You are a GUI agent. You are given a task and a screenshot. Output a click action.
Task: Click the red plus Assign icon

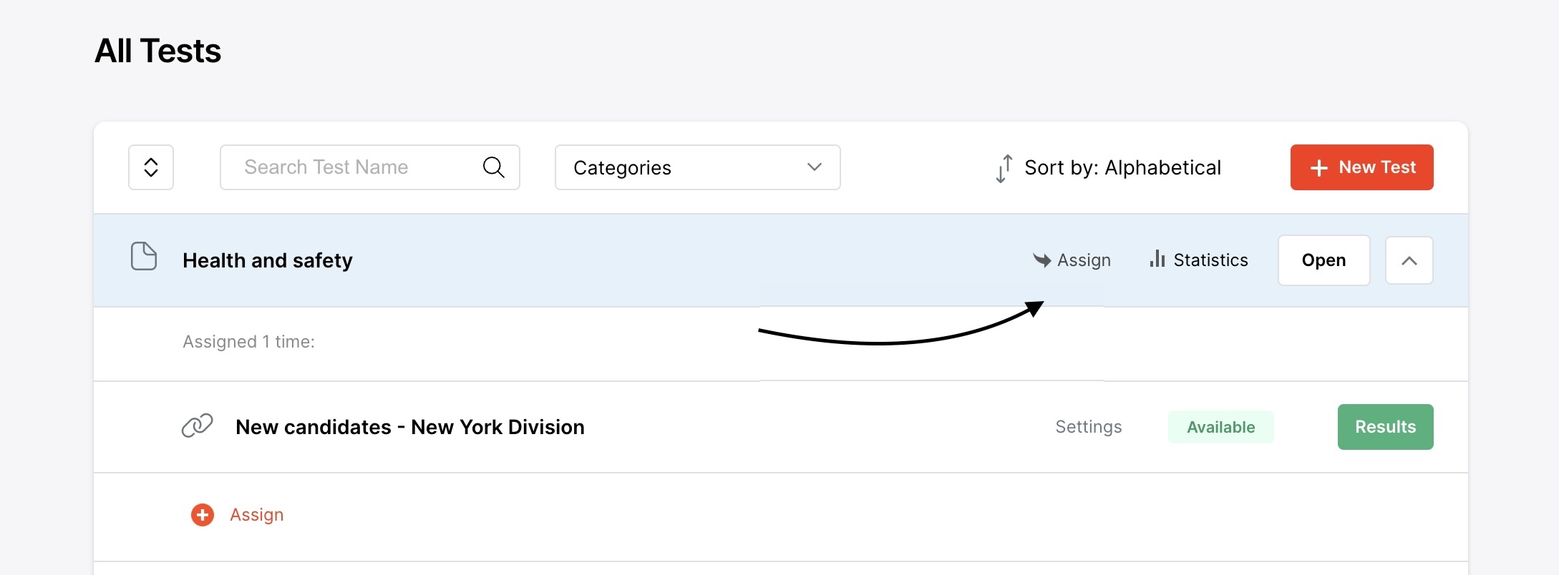tap(203, 515)
